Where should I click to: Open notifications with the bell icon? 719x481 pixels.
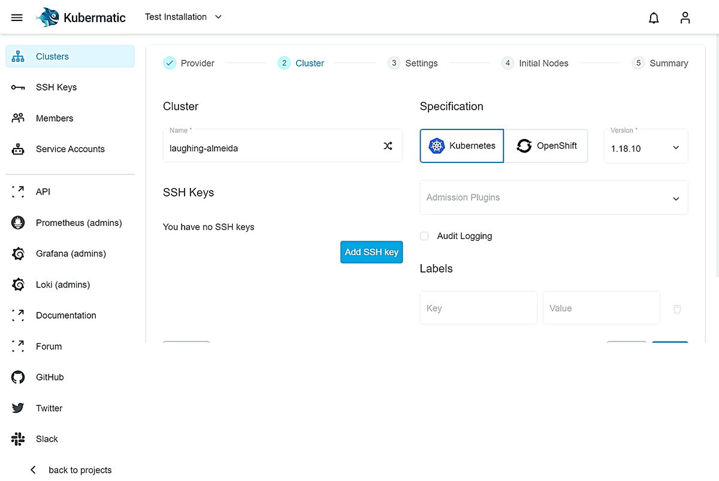click(x=654, y=17)
